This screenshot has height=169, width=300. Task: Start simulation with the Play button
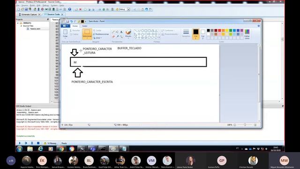(x=20, y=143)
